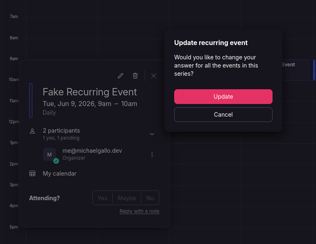Click the participants person icon
The image size is (316, 244).
[32, 131]
